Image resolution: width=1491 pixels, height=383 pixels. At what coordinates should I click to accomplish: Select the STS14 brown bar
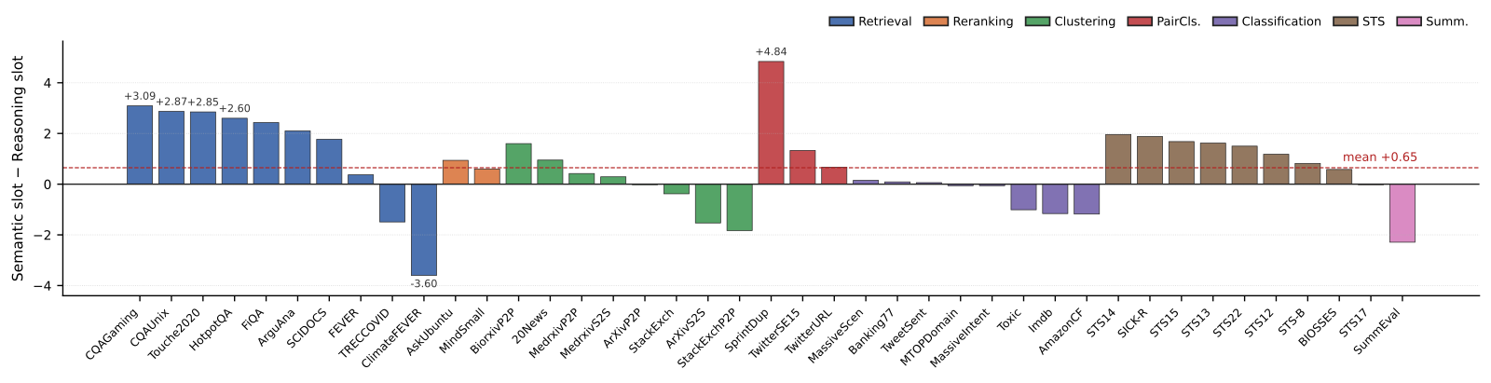click(1118, 159)
